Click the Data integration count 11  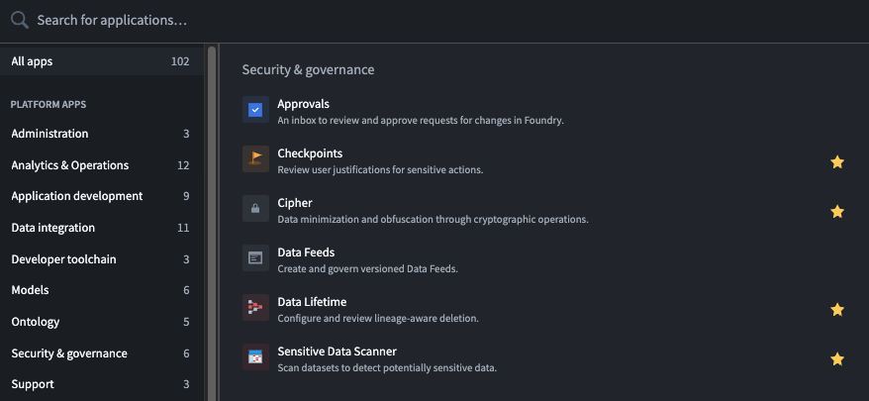183,228
